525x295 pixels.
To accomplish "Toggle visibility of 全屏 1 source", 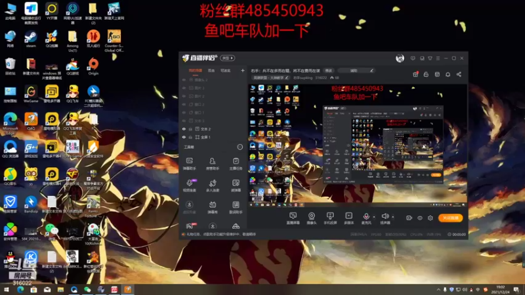I will (x=184, y=137).
